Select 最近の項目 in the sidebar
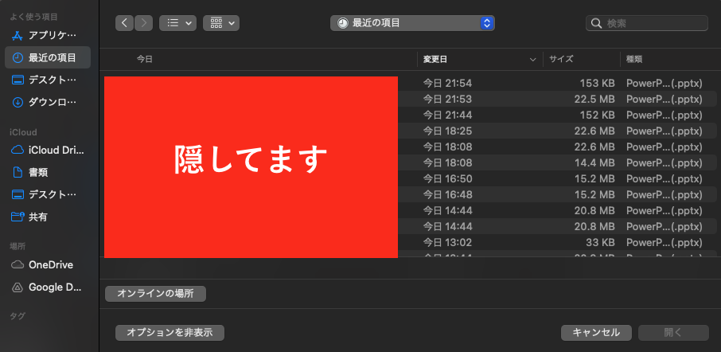 coord(48,57)
